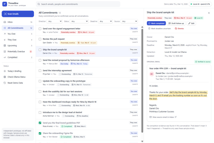
Task: Click Draft follow-up
Action: tap(176, 23)
